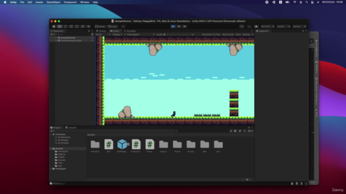Open the Unity search icon

[x=242, y=26]
